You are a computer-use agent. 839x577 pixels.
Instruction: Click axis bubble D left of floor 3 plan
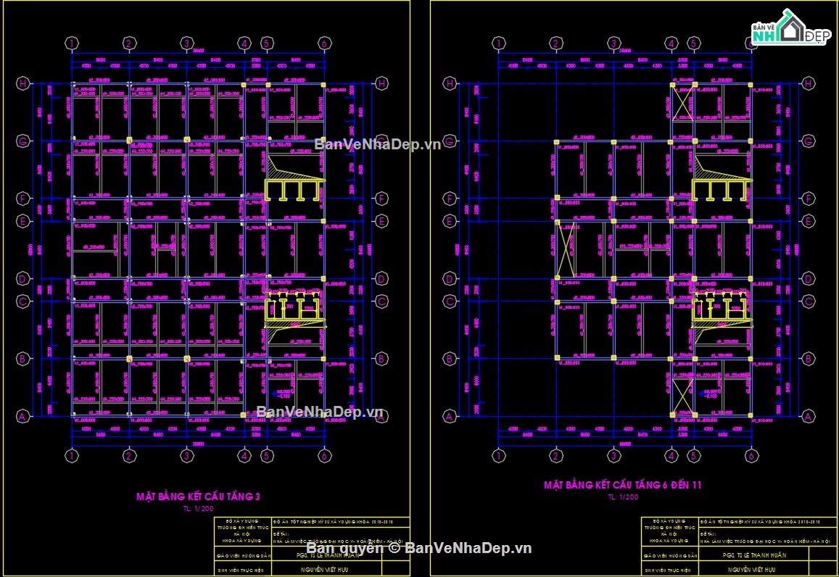pyautogui.click(x=23, y=278)
